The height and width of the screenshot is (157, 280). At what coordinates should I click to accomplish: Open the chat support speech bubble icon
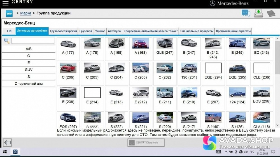point(246,13)
